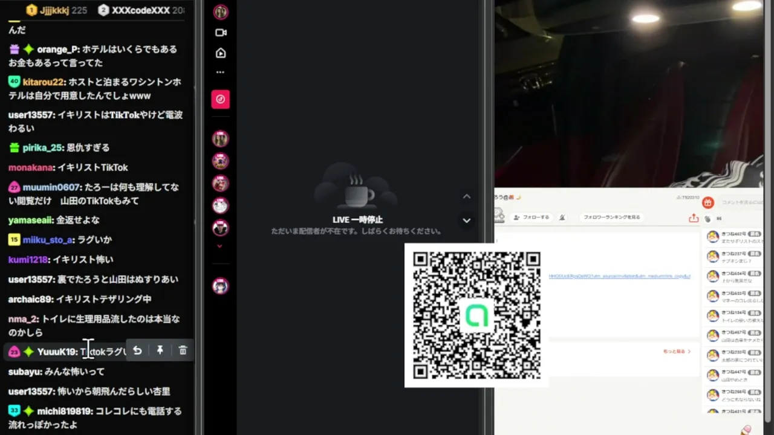Image resolution: width=774 pixels, height=435 pixels.
Task: Click username orange_P in chat
Action: coord(58,50)
